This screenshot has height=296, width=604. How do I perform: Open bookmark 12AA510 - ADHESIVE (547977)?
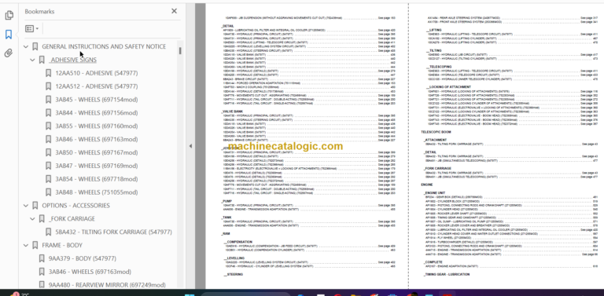coord(96,73)
